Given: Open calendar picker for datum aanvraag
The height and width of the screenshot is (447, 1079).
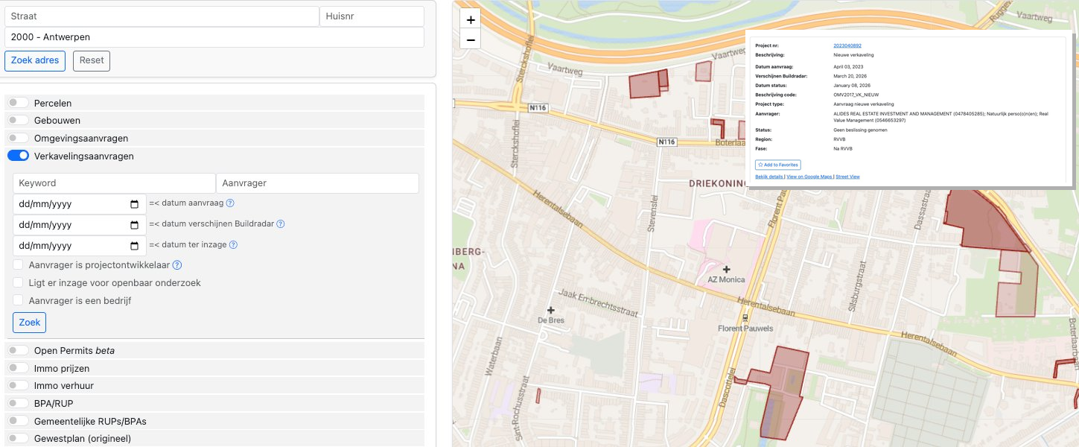Looking at the screenshot, I should 134,204.
